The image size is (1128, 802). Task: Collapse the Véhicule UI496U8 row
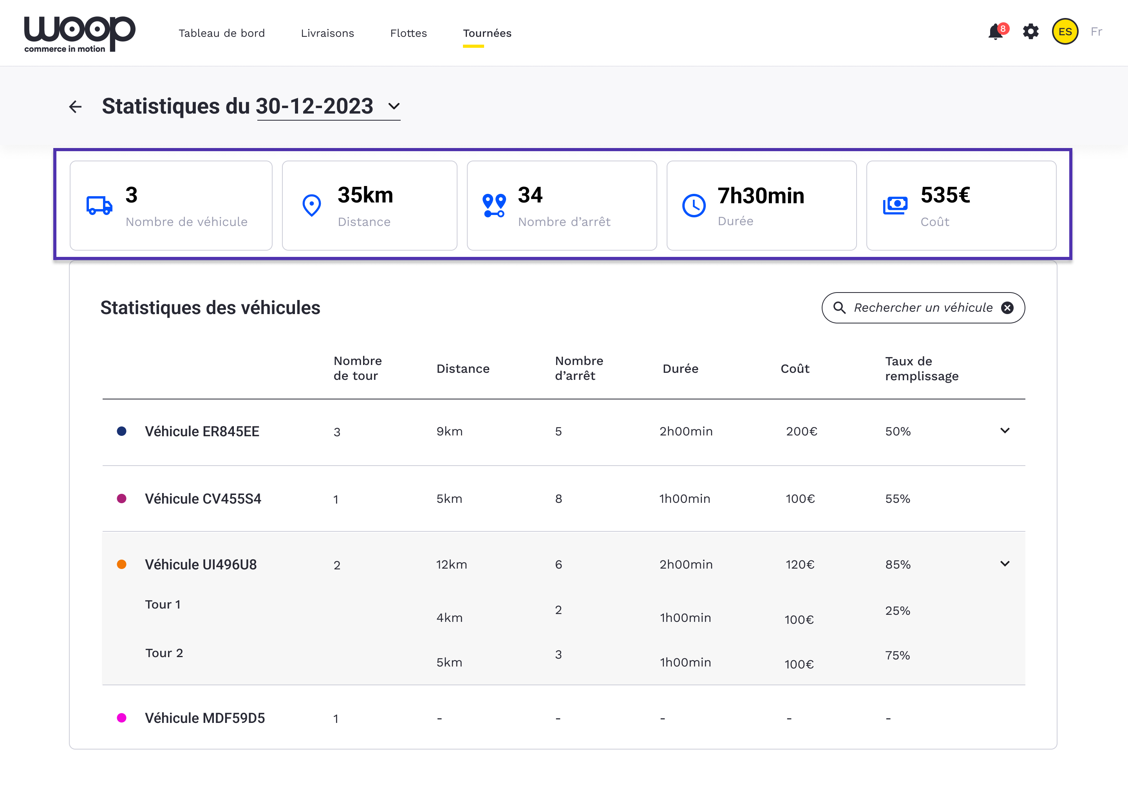[1005, 564]
